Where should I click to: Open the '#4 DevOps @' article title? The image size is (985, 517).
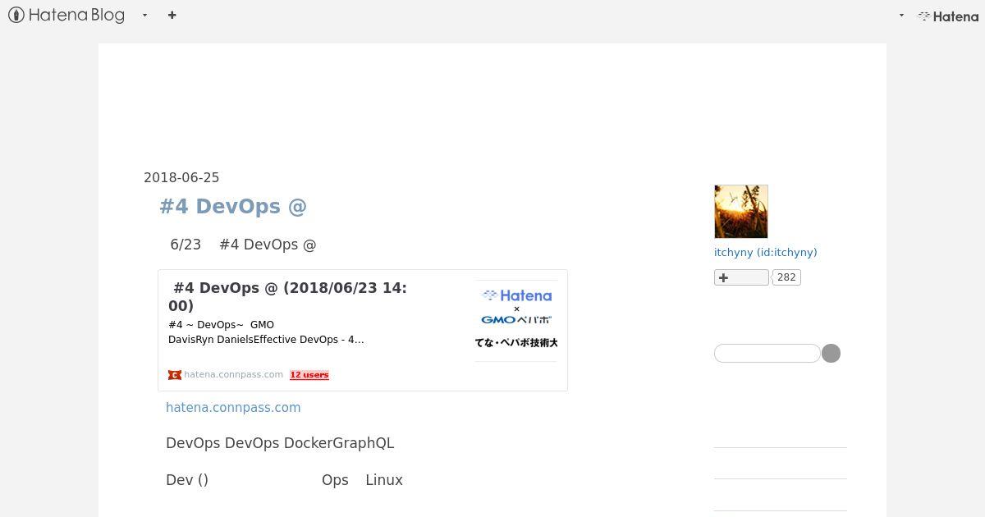233,206
